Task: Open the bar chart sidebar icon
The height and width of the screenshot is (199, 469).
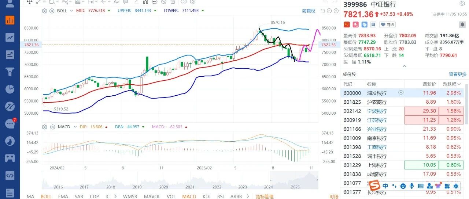Action: 10,20
